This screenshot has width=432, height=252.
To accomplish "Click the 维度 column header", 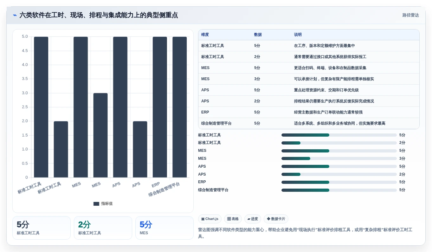I will pos(205,35).
